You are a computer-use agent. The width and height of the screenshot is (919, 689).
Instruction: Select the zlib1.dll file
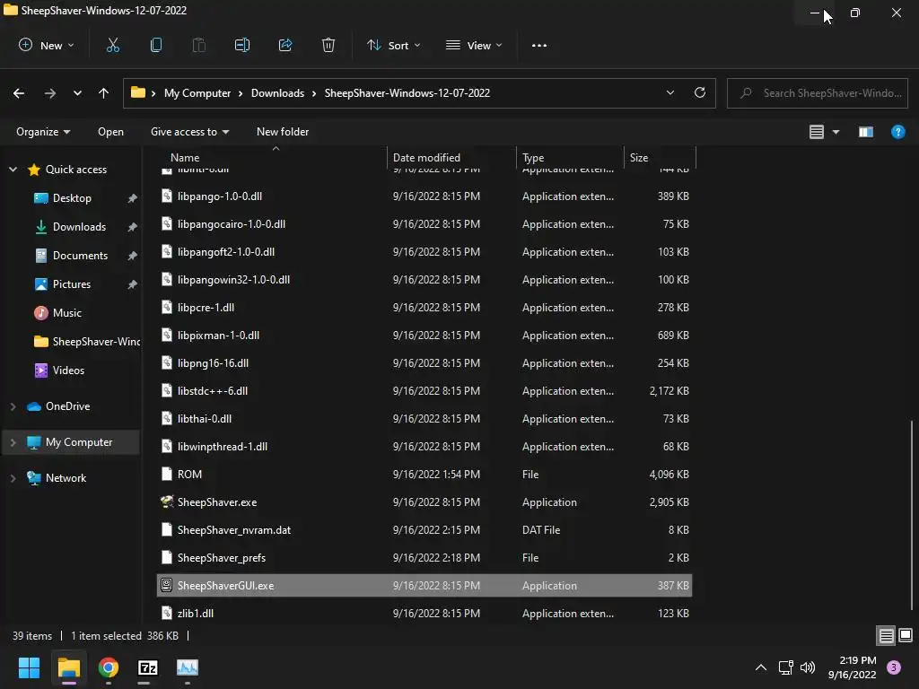click(x=424, y=614)
